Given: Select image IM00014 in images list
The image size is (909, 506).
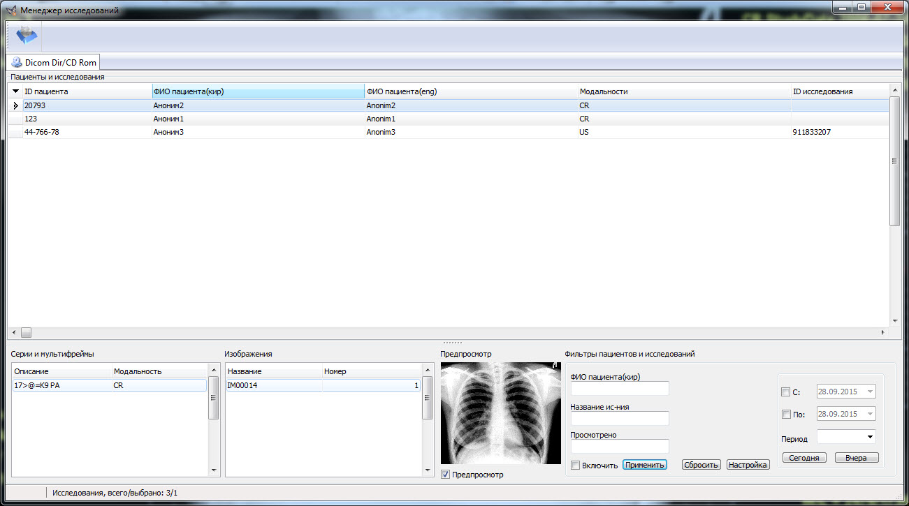Looking at the screenshot, I should tap(323, 385).
